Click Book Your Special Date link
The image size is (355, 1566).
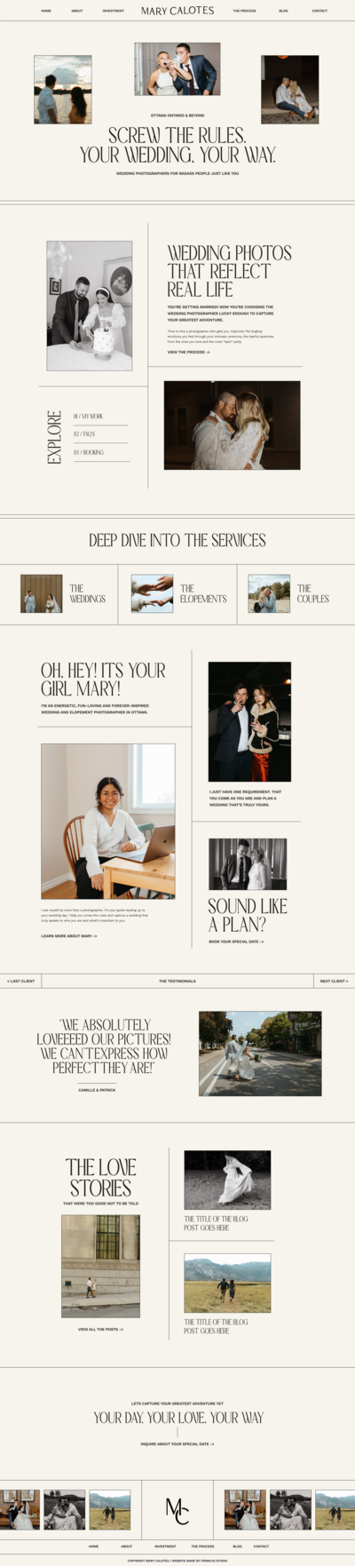236,941
